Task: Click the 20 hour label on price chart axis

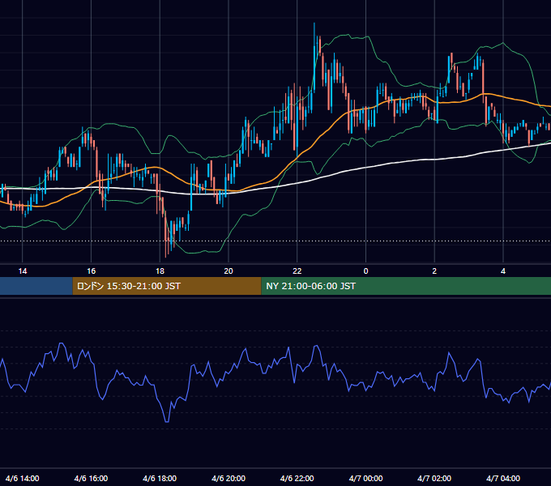Action: pyautogui.click(x=229, y=271)
